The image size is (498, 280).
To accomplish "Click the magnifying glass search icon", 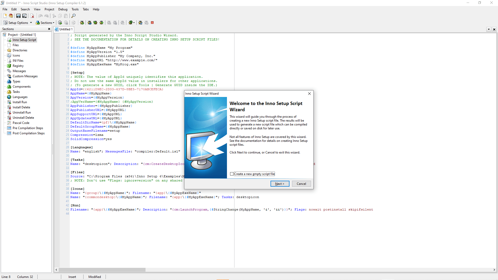I will tap(74, 16).
